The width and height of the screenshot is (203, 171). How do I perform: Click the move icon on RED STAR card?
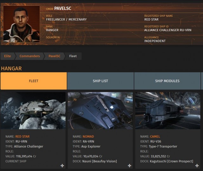pyautogui.click(x=62, y=166)
